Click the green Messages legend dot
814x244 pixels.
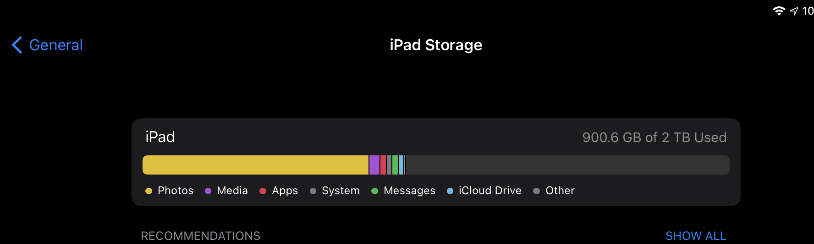374,191
